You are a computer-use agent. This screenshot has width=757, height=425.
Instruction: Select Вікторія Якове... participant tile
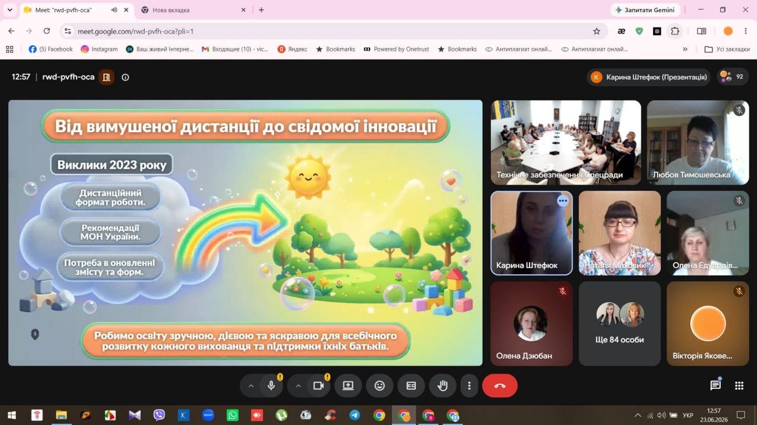point(708,323)
